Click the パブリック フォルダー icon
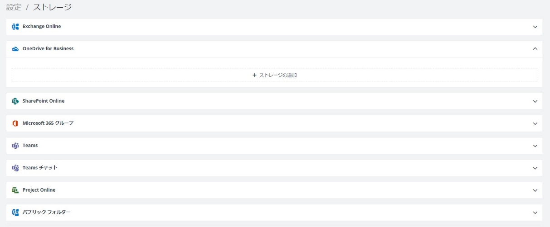Image resolution: width=550 pixels, height=227 pixels. tap(15, 212)
